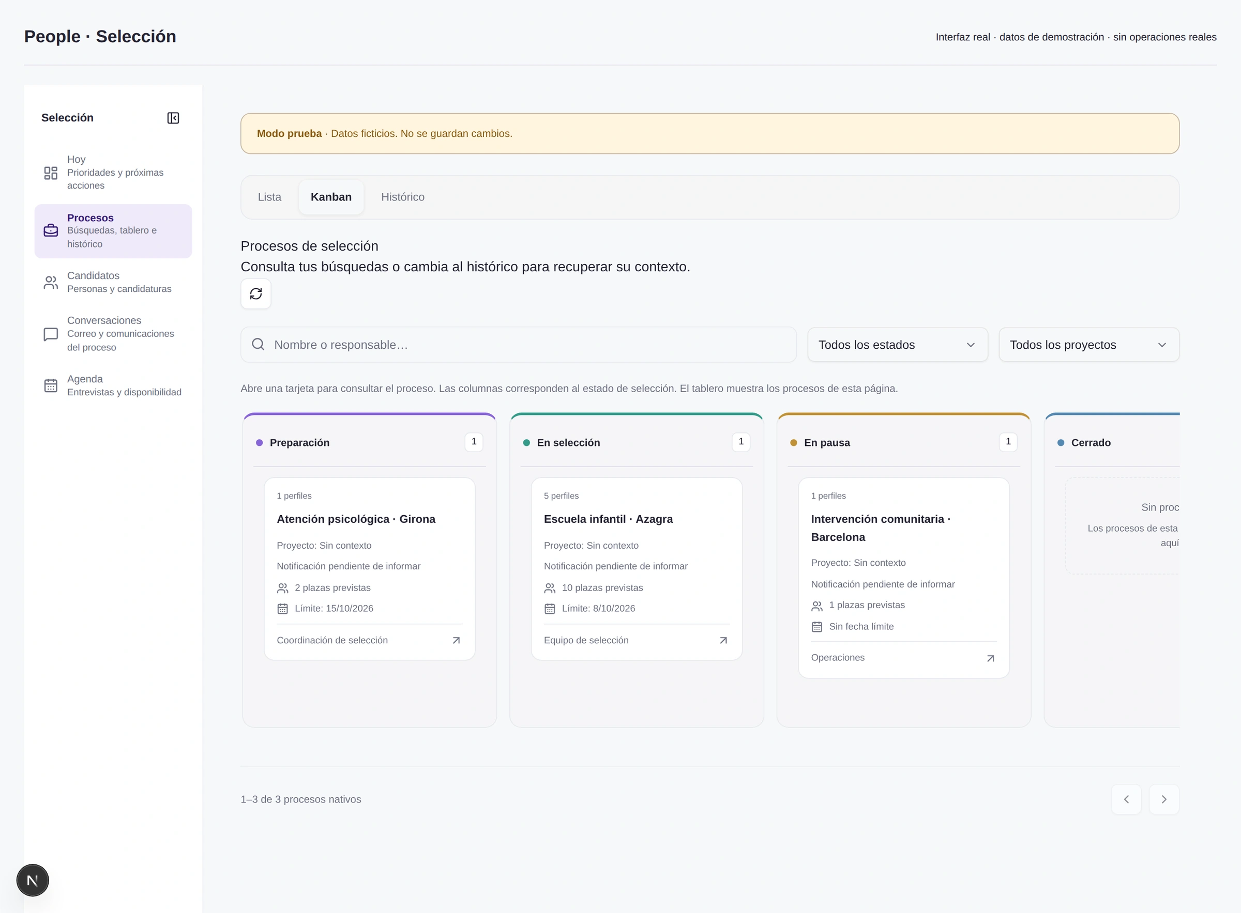Screen dimensions: 1241x913
Task: Open Candidatos in the sidebar
Action: pos(113,282)
